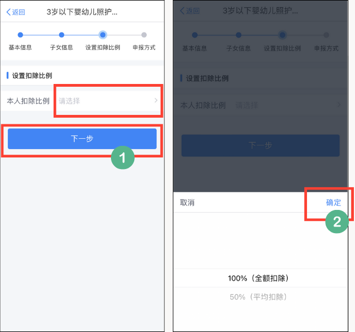Tap 申报方式 step label on left screen
Screen dimensions: 355x332
144,48
